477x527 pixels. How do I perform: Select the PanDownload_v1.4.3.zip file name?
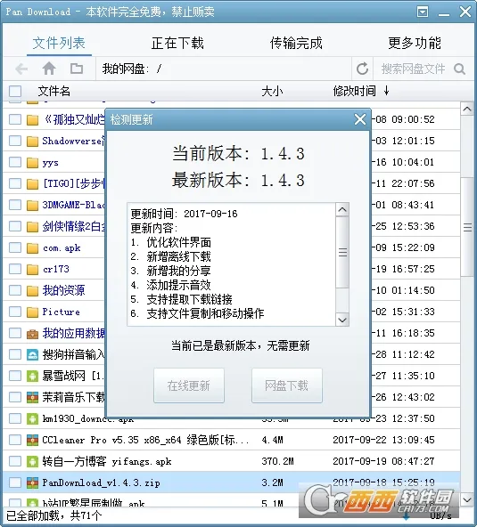(x=102, y=482)
